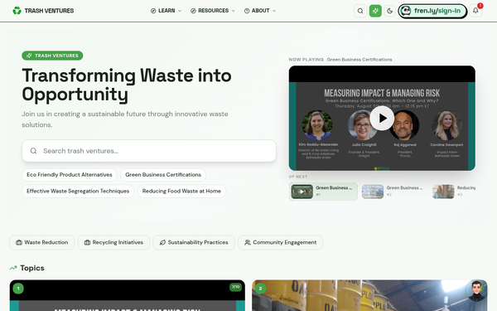This screenshot has height=311, width=497.
Task: Expand the Resources menu chevron
Action: click(x=234, y=11)
